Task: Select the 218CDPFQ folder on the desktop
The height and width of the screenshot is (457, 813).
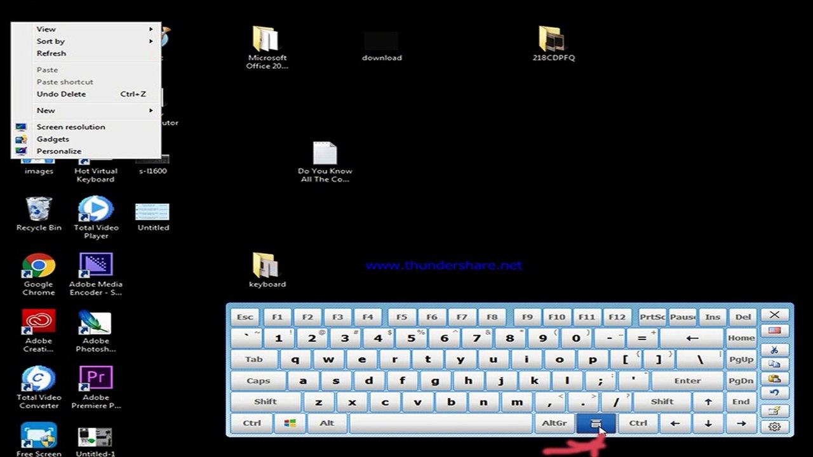Action: click(554, 43)
